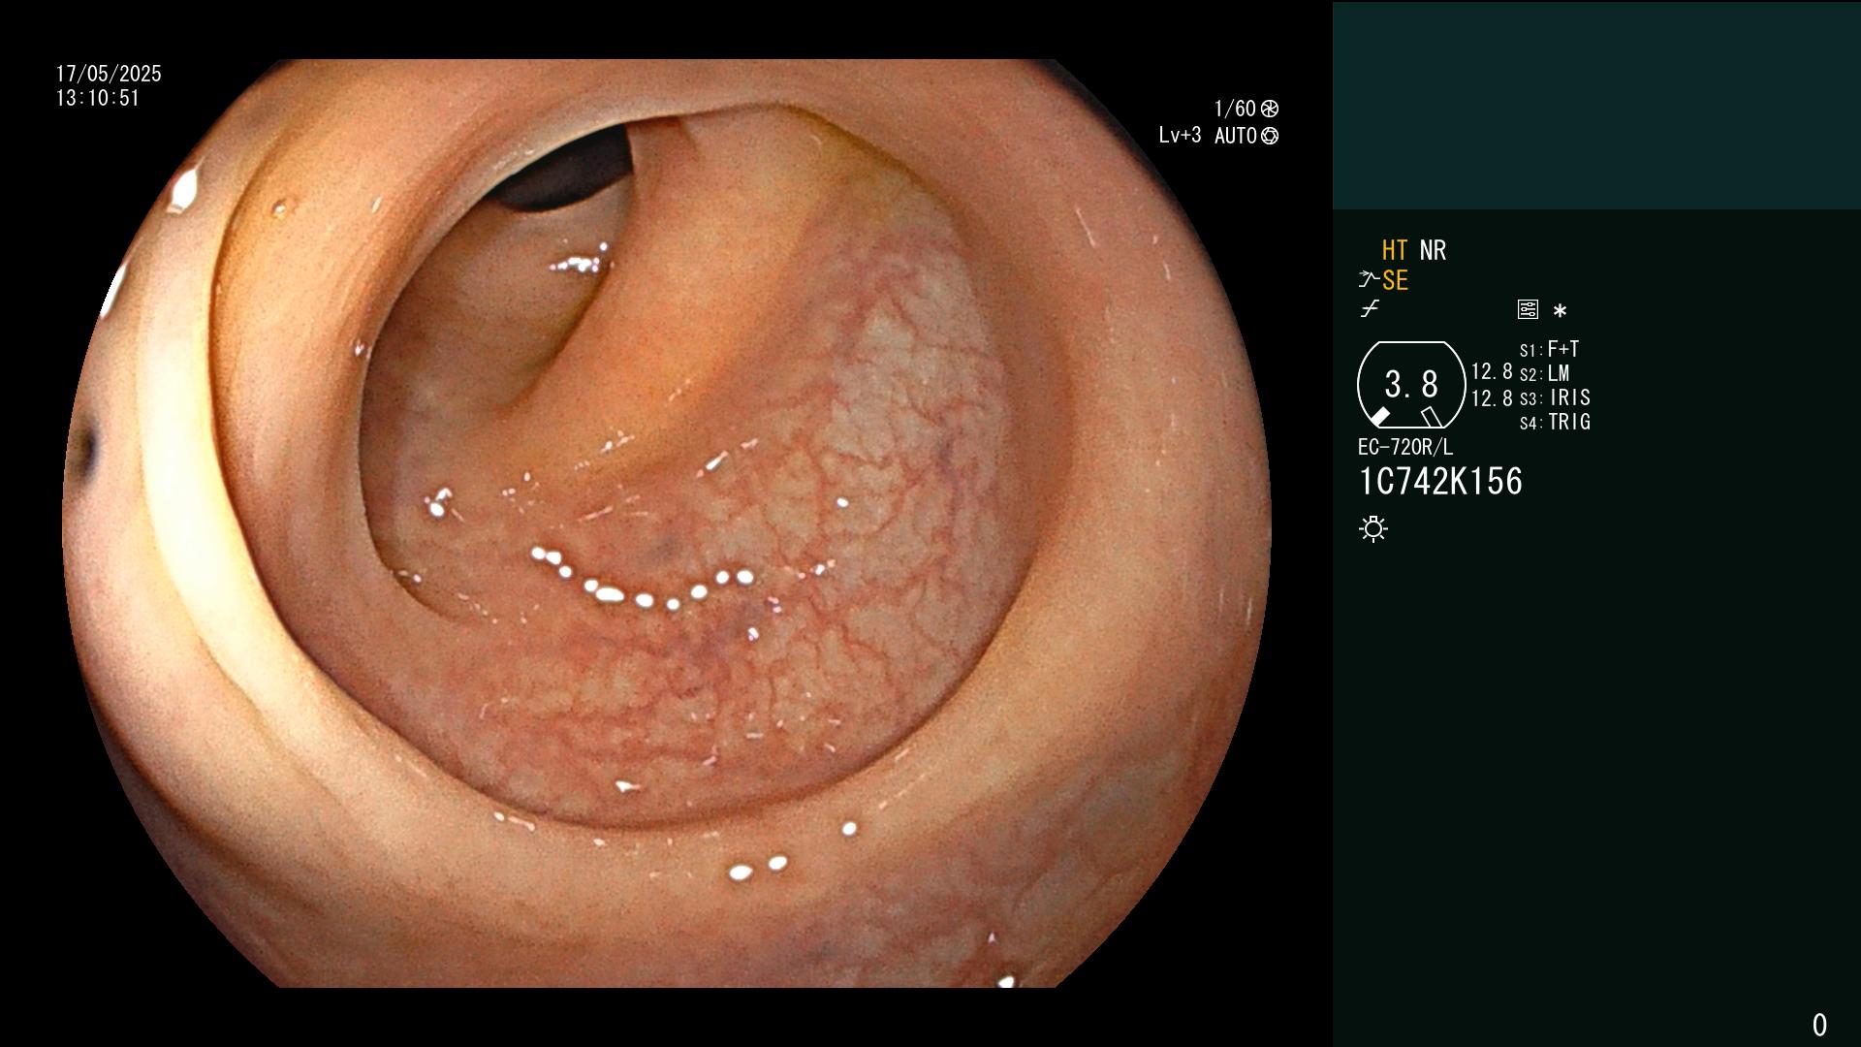Click the 1/60 shutter speed value
1861x1047 pixels.
coord(1235,109)
